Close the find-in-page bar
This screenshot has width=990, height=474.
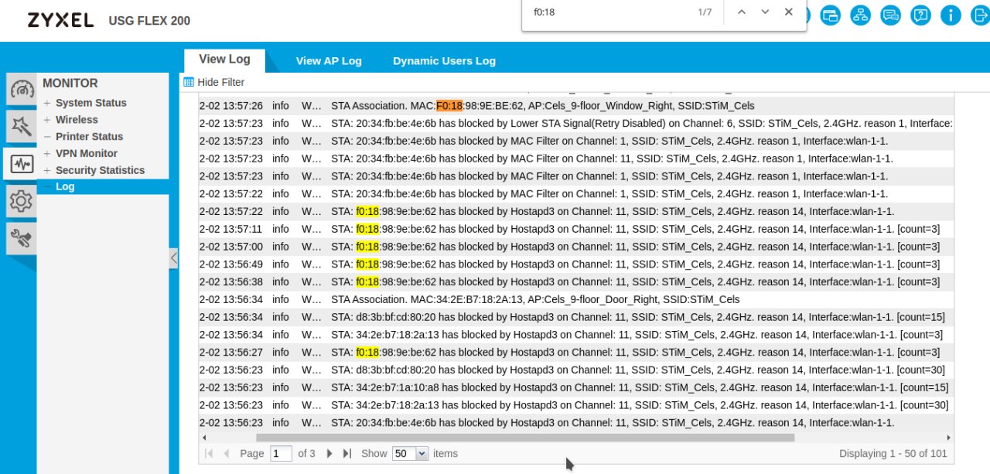(788, 12)
